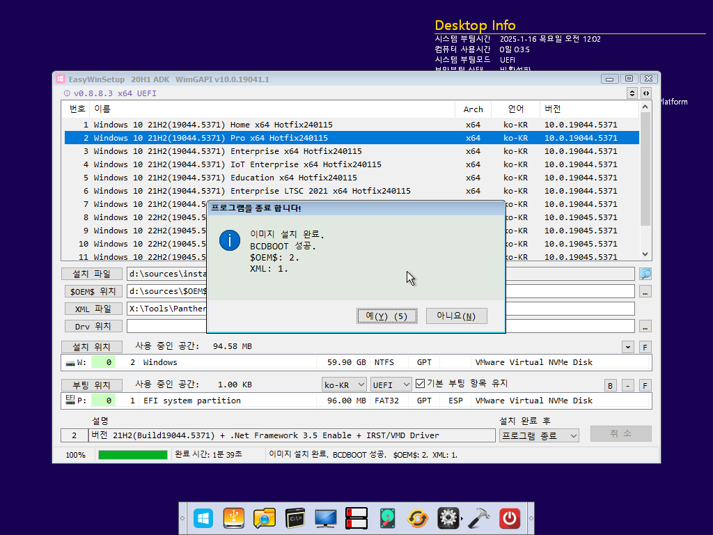Open the gear settings dock icon

point(448,518)
